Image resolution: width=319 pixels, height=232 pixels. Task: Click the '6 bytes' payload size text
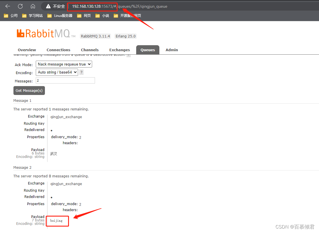click(38, 153)
